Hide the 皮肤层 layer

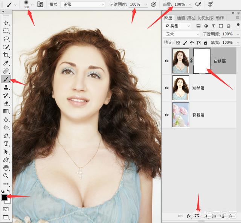coord(167,61)
